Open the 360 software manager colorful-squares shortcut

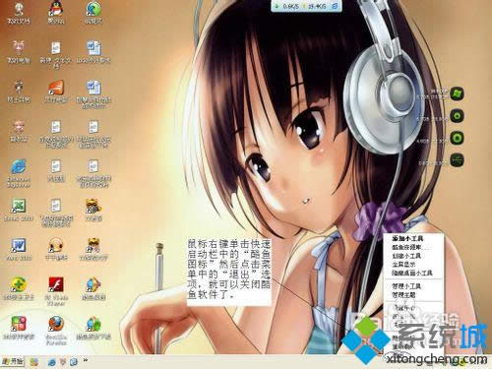[19, 324]
